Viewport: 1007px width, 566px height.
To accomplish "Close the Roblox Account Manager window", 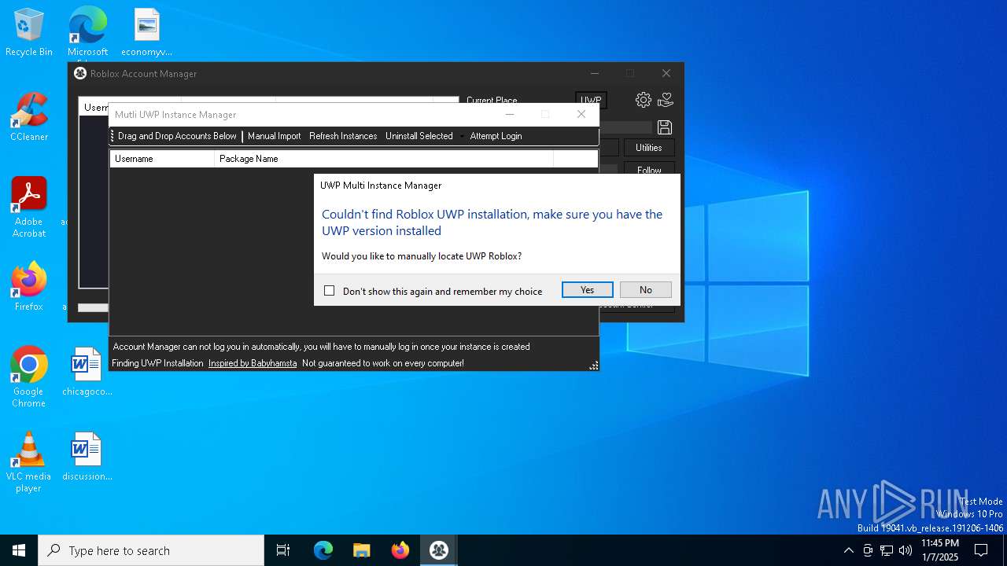I will click(666, 73).
